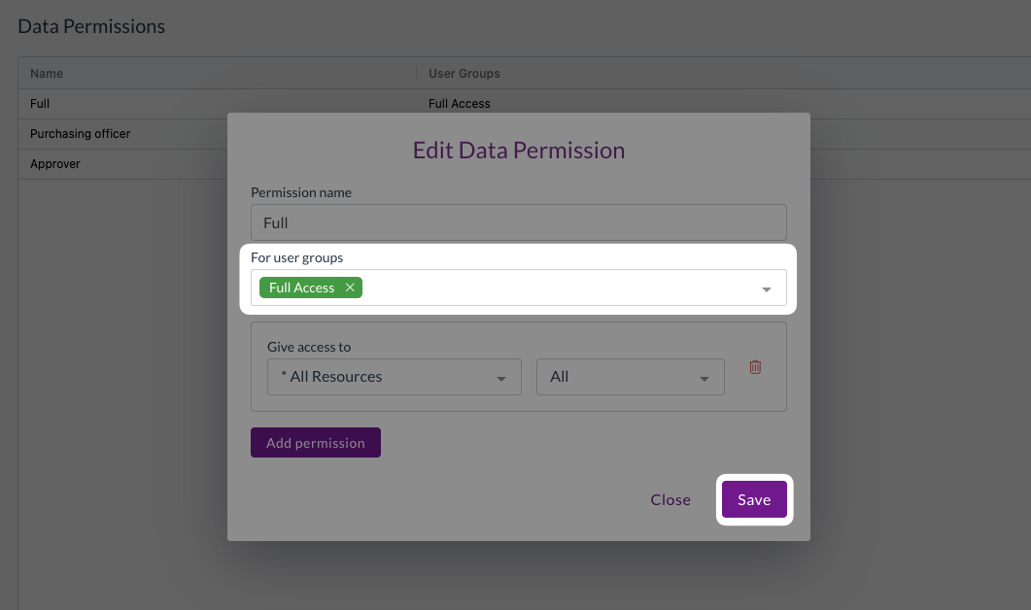1031x610 pixels.
Task: Sort by the User Groups column header
Action: pos(464,73)
